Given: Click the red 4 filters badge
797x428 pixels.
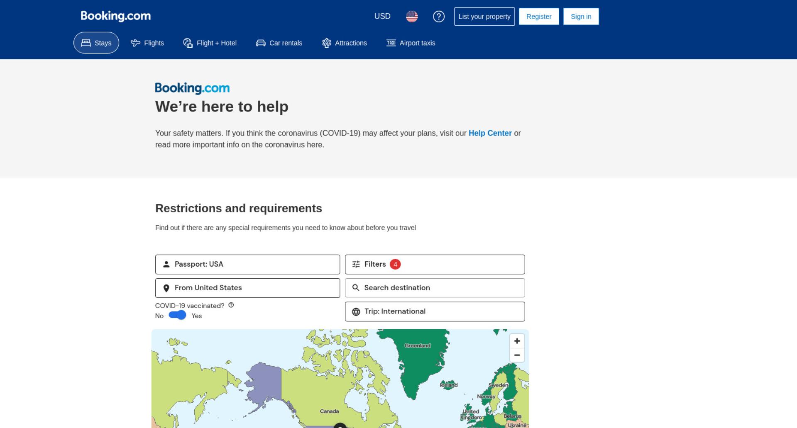Looking at the screenshot, I should point(395,264).
